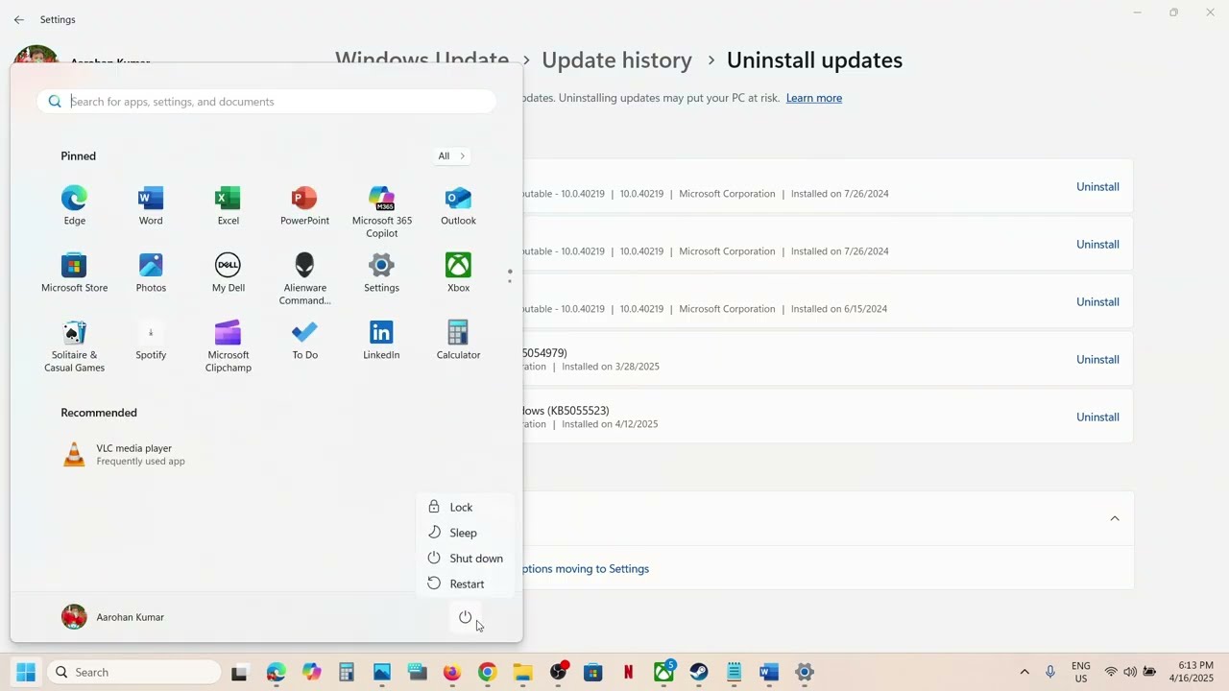The image size is (1229, 691).
Task: Uninstall the update installed on 3/28/2025
Action: (x=1097, y=360)
